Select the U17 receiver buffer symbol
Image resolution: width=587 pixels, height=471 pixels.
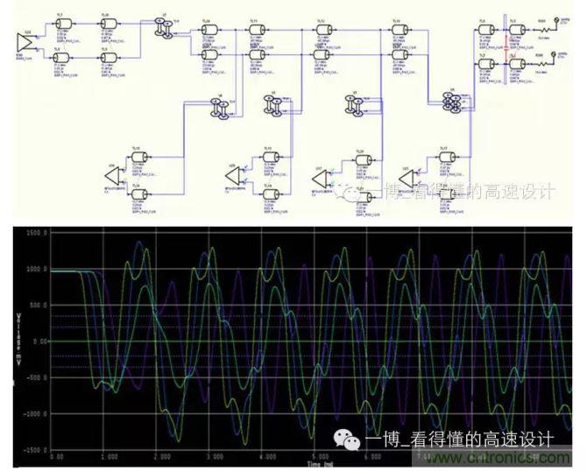322,179
